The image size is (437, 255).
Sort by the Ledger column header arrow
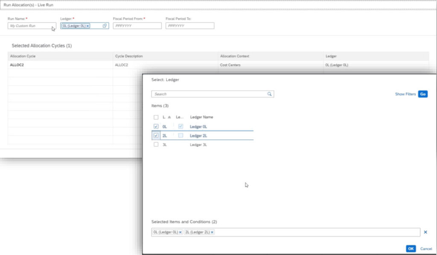click(169, 117)
